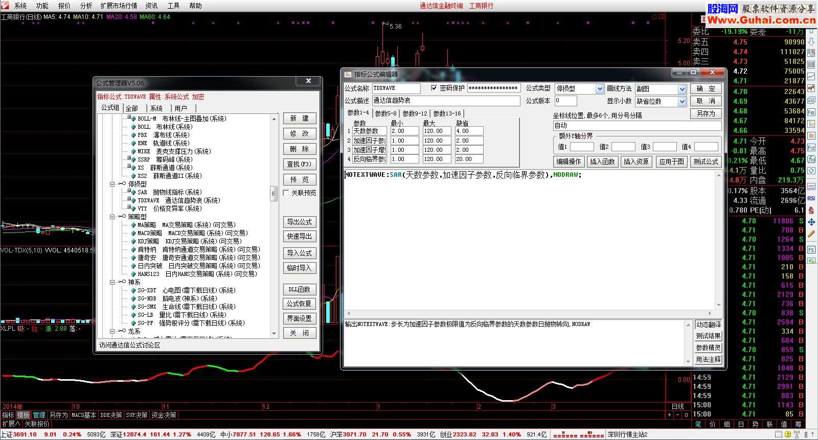Click the pencil drawing tool icon
The height and width of the screenshot is (440, 818).
coord(811,233)
